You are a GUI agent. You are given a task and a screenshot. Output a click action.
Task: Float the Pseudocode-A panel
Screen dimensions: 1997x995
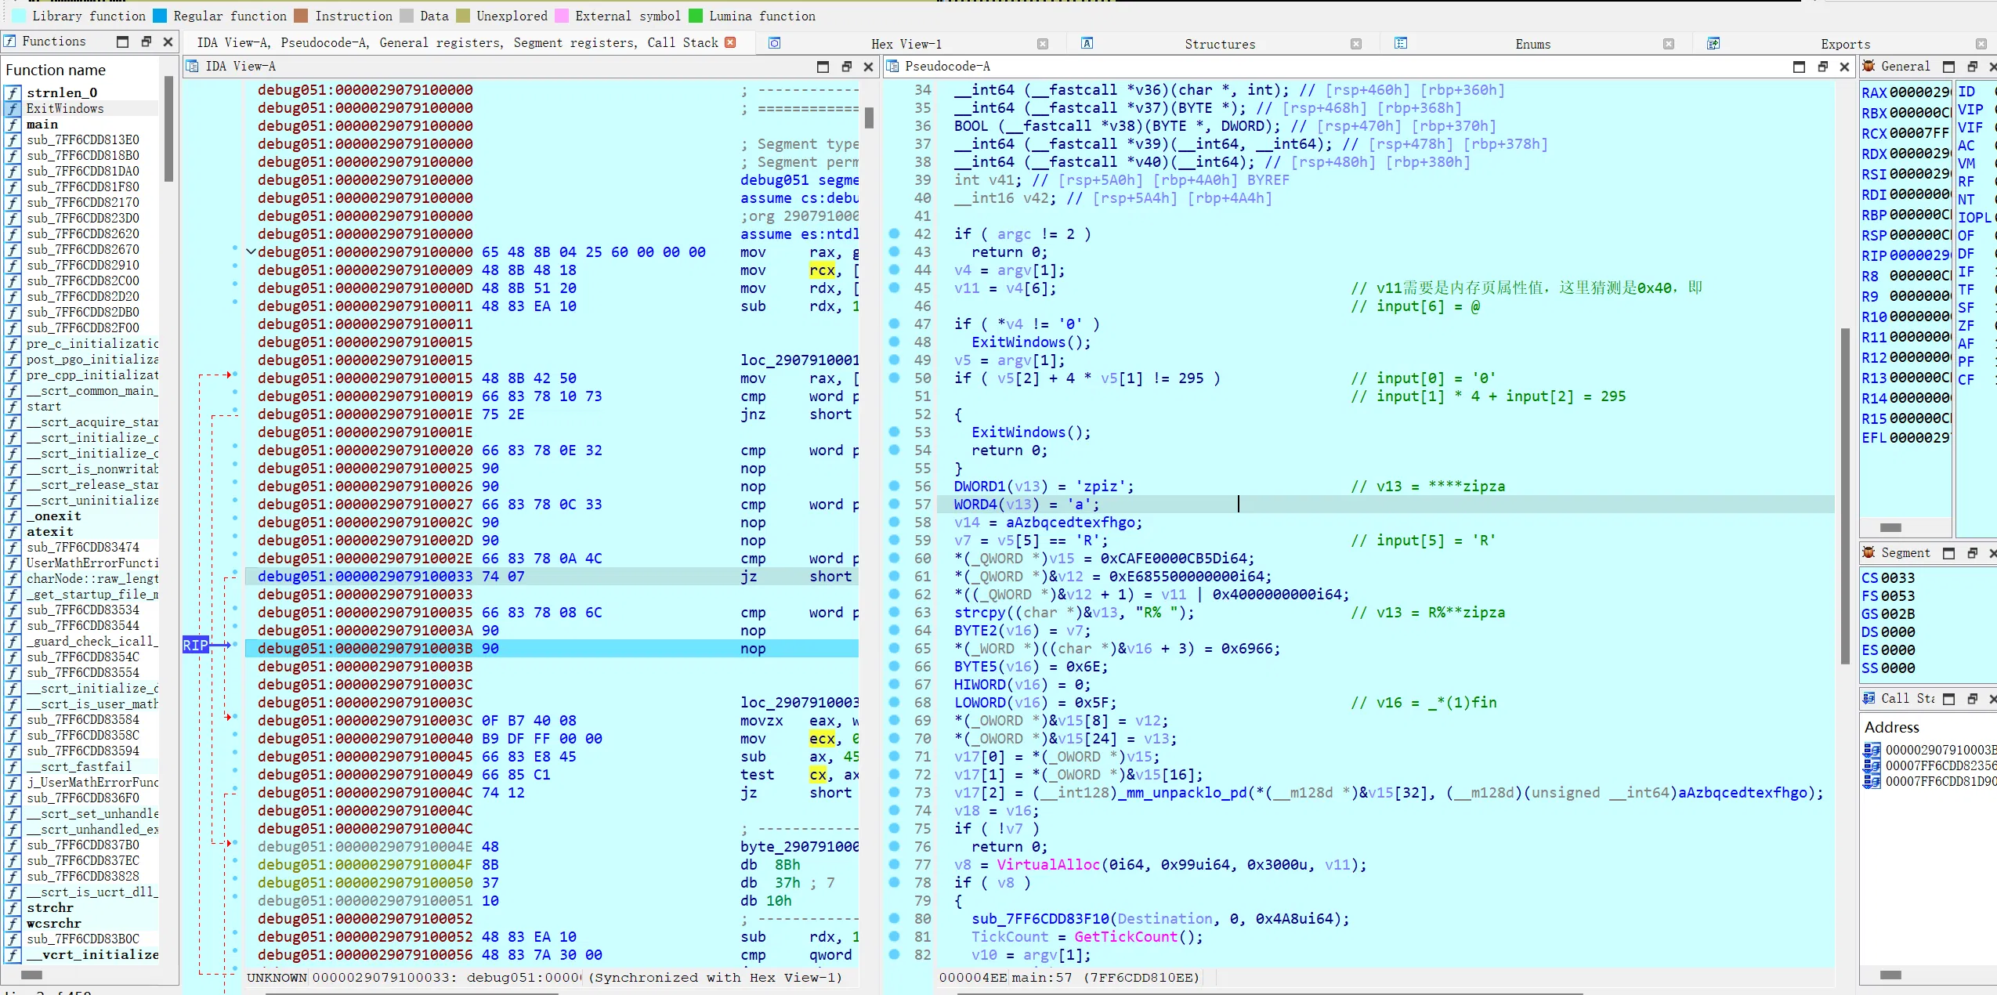[1822, 67]
